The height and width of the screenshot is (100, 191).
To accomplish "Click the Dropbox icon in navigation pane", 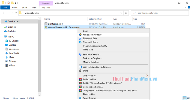I will point(5,27).
